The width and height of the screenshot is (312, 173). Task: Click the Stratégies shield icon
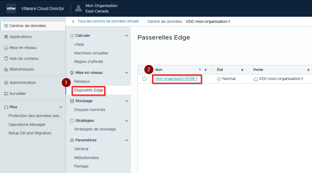click(x=72, y=121)
